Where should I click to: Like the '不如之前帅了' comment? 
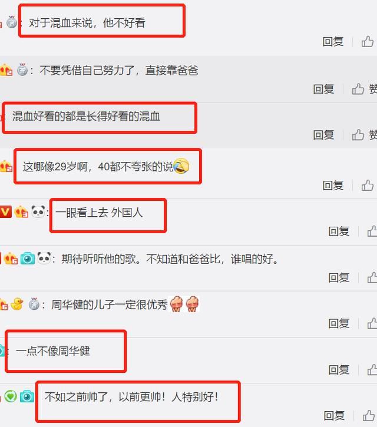pos(369,416)
